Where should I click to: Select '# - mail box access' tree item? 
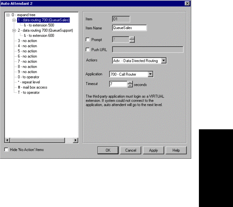[32, 87]
